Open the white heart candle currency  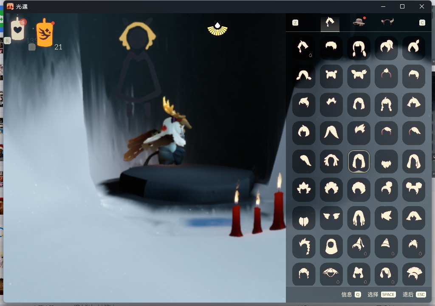coord(17,30)
